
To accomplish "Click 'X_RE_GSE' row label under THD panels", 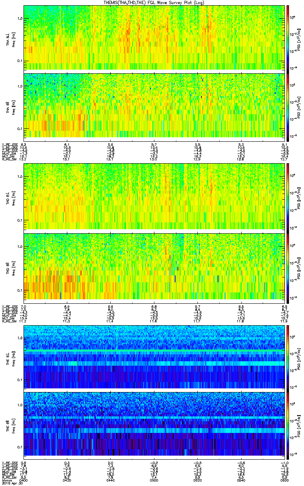I will (9, 306).
